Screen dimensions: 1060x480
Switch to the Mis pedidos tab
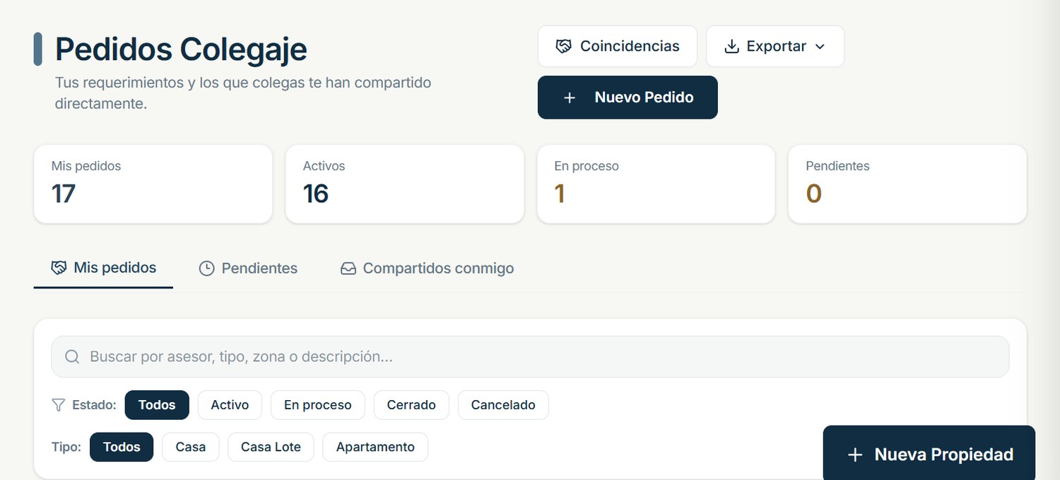103,269
